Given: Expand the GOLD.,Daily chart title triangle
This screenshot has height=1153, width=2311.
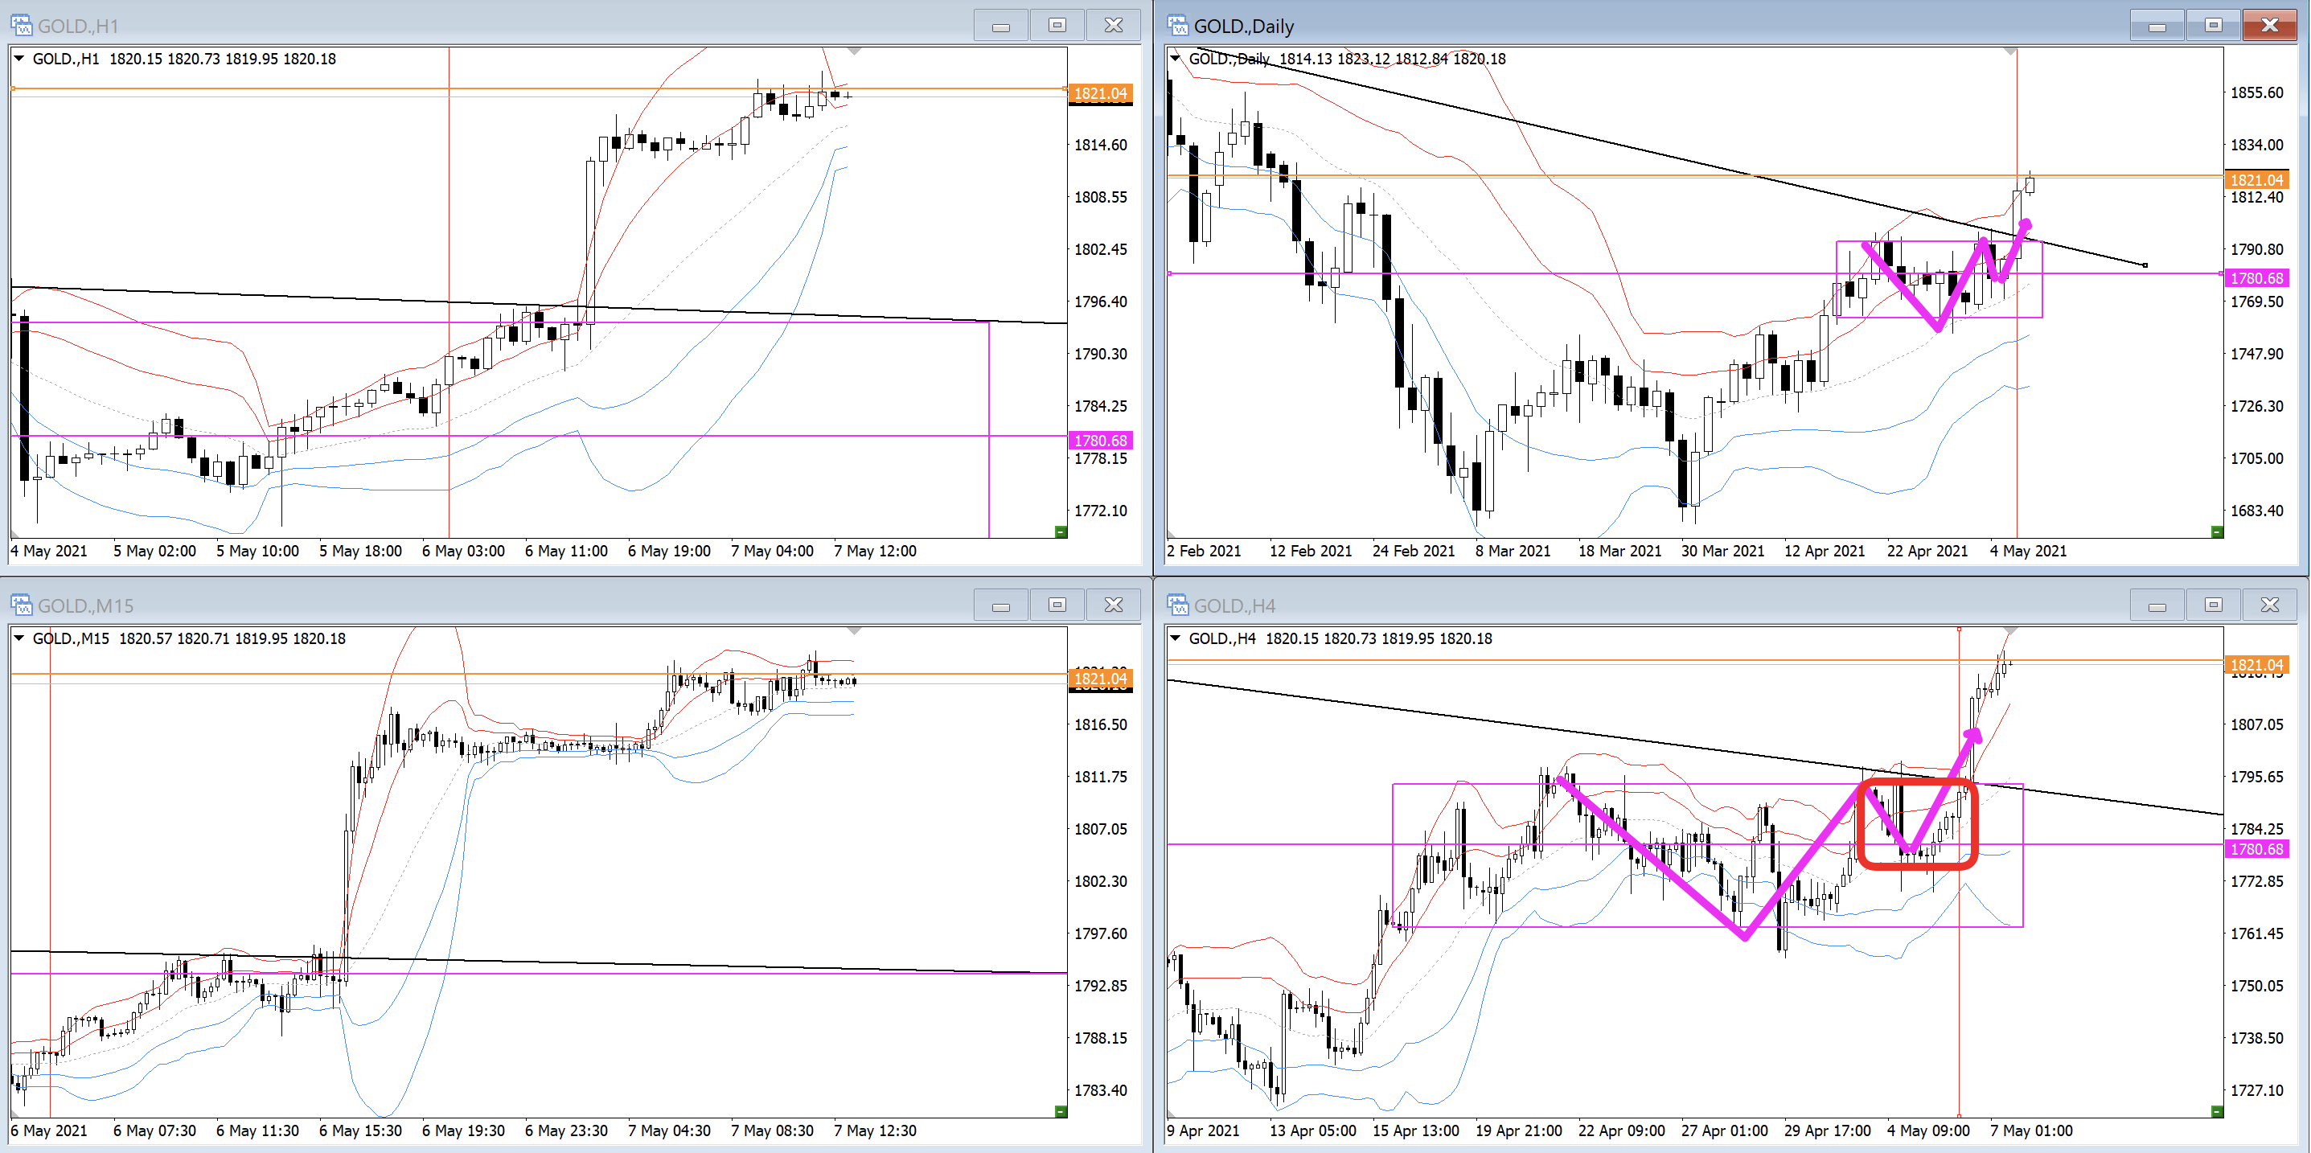Looking at the screenshot, I should click(x=1174, y=59).
